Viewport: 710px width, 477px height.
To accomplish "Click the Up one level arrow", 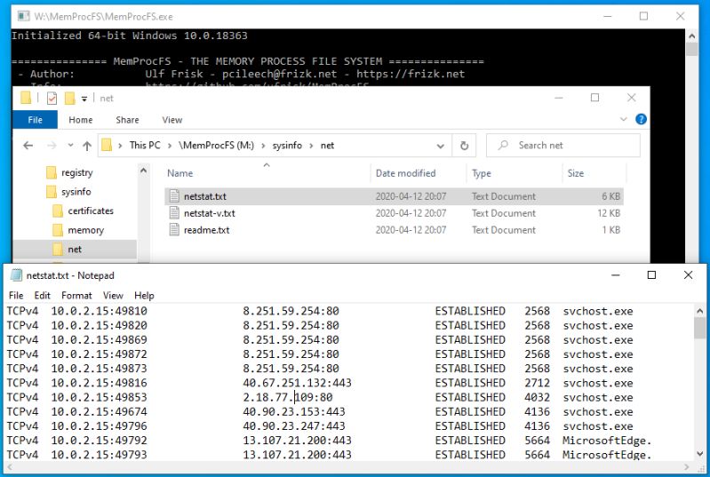I will coord(87,146).
